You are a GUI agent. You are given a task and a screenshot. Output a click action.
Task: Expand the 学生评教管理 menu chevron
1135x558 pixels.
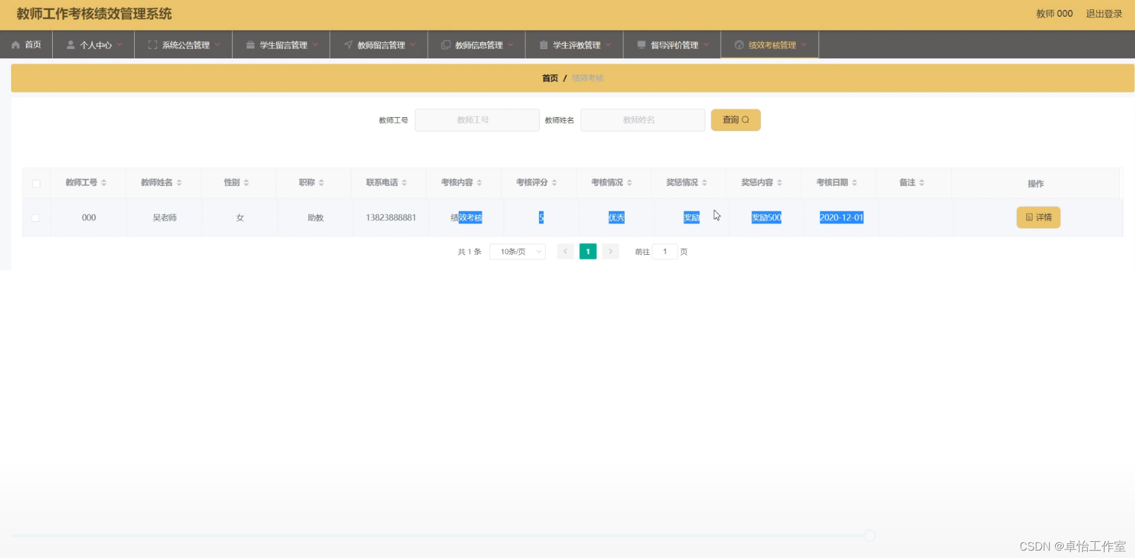click(x=608, y=45)
